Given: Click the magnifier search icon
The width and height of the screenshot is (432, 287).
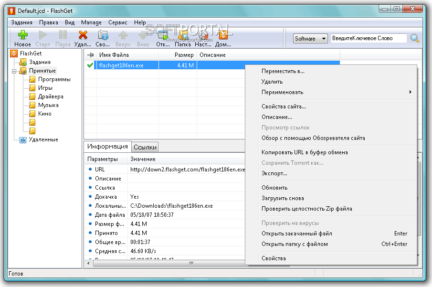Looking at the screenshot, I should coord(415,38).
